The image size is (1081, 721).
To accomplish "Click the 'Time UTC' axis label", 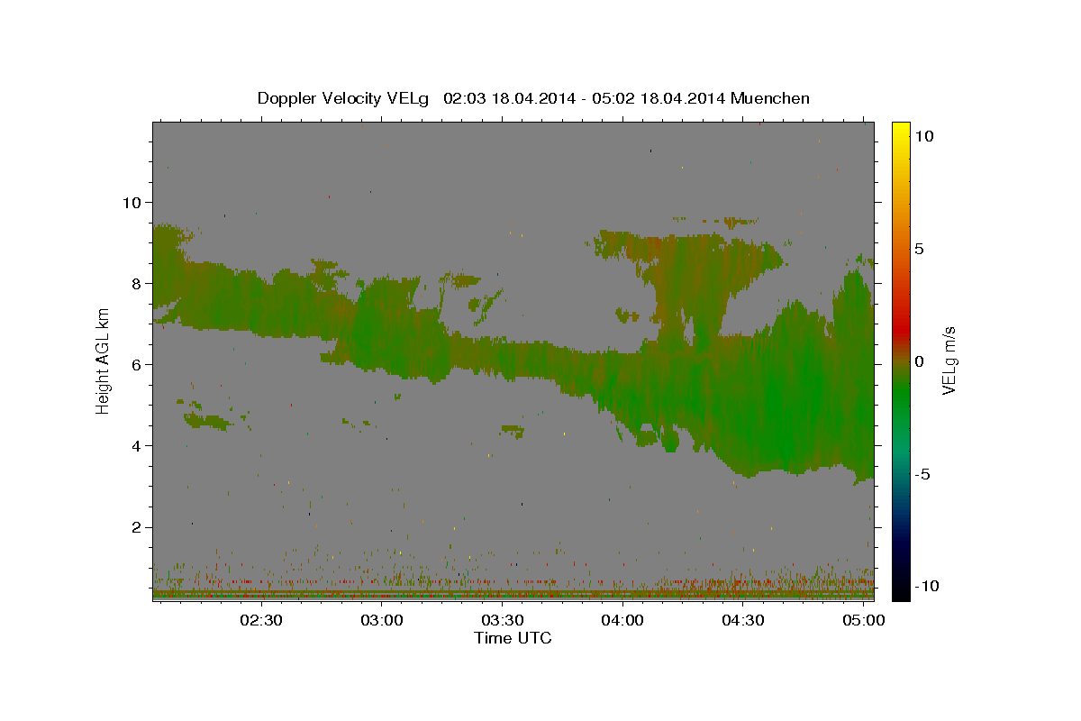I will coord(513,638).
